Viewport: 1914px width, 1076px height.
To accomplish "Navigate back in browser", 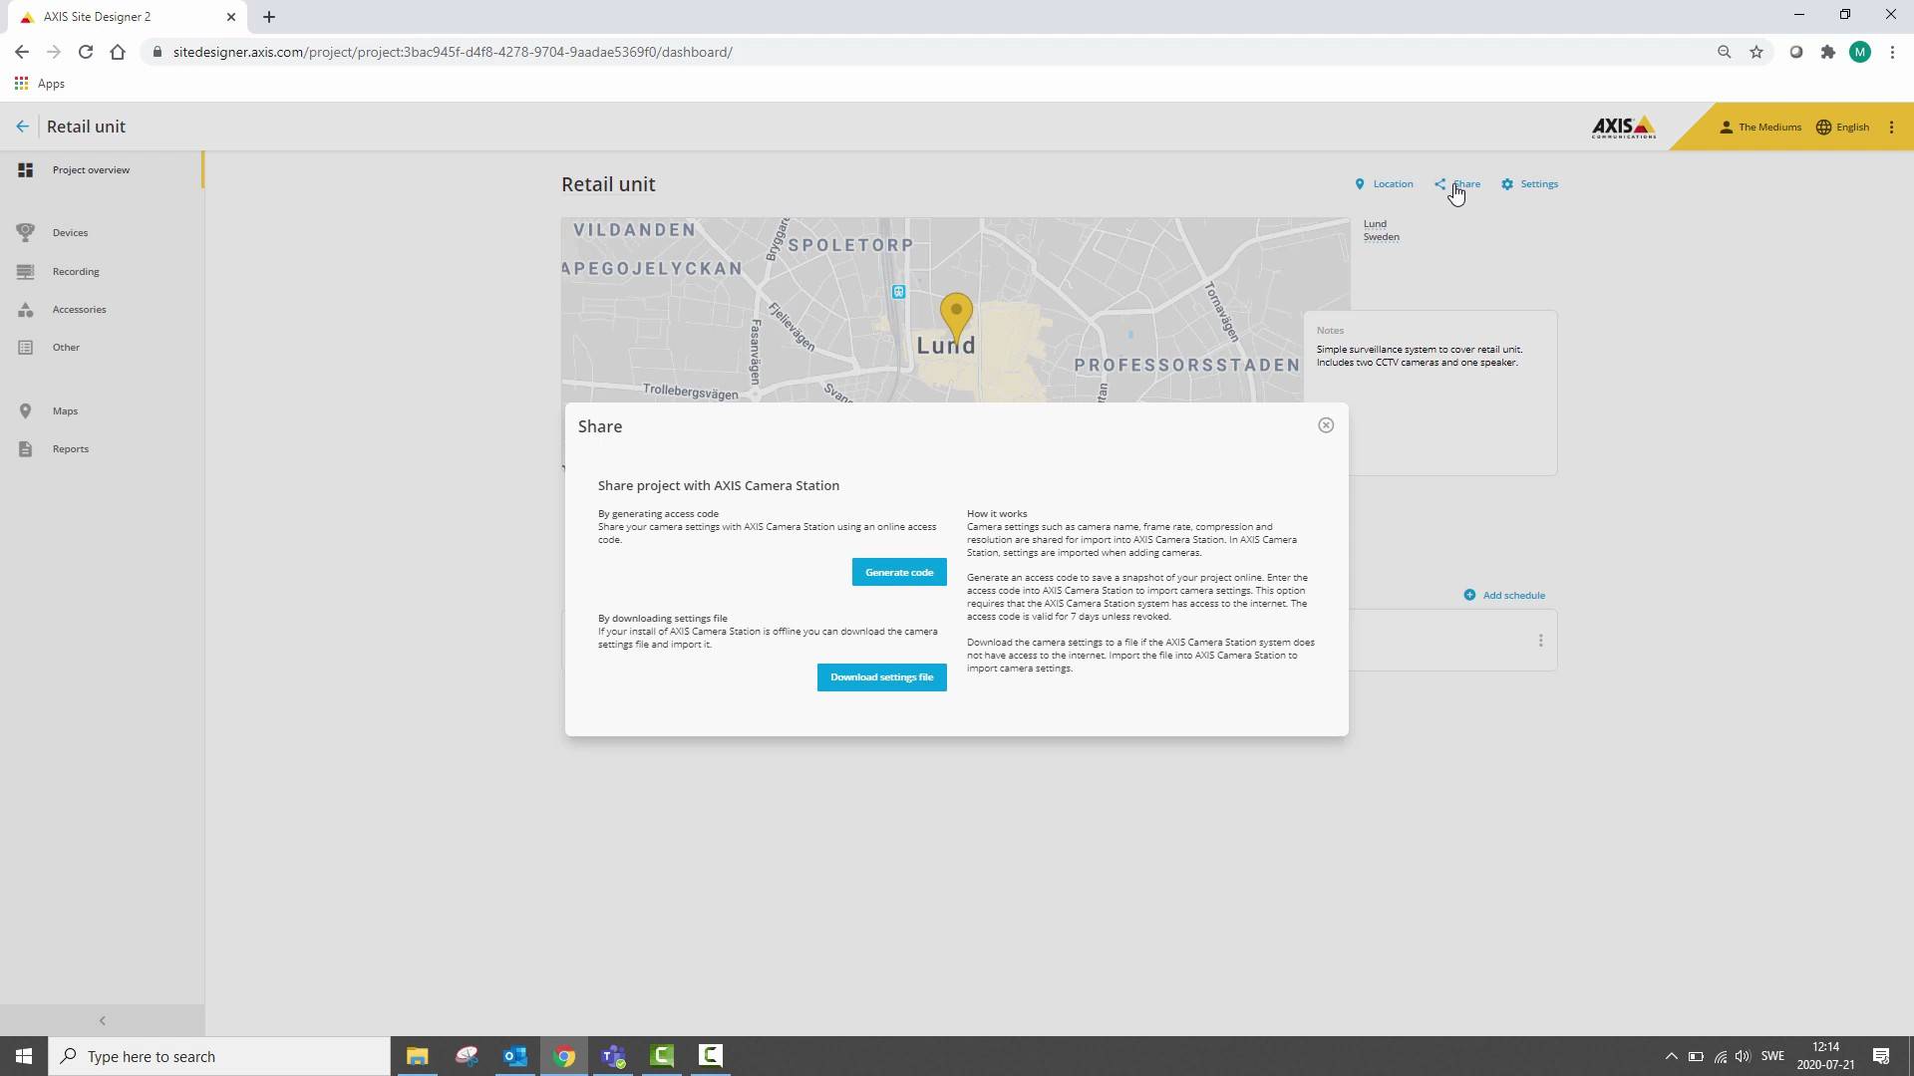I will point(22,52).
